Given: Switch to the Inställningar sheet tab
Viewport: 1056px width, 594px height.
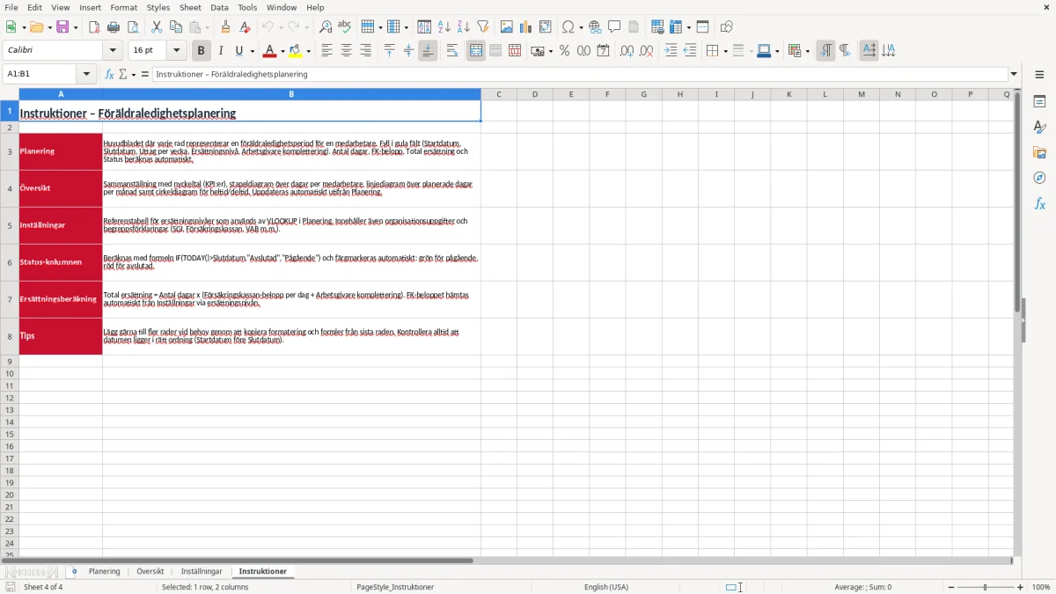Looking at the screenshot, I should coord(202,572).
